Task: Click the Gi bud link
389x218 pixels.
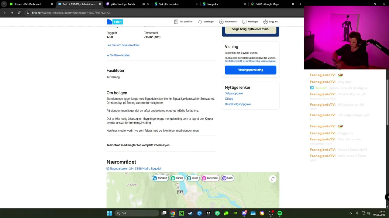Action: coord(229,99)
